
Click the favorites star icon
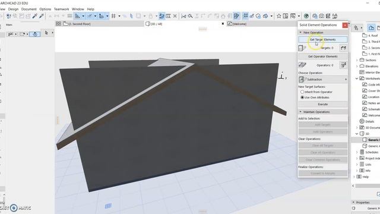278,16
